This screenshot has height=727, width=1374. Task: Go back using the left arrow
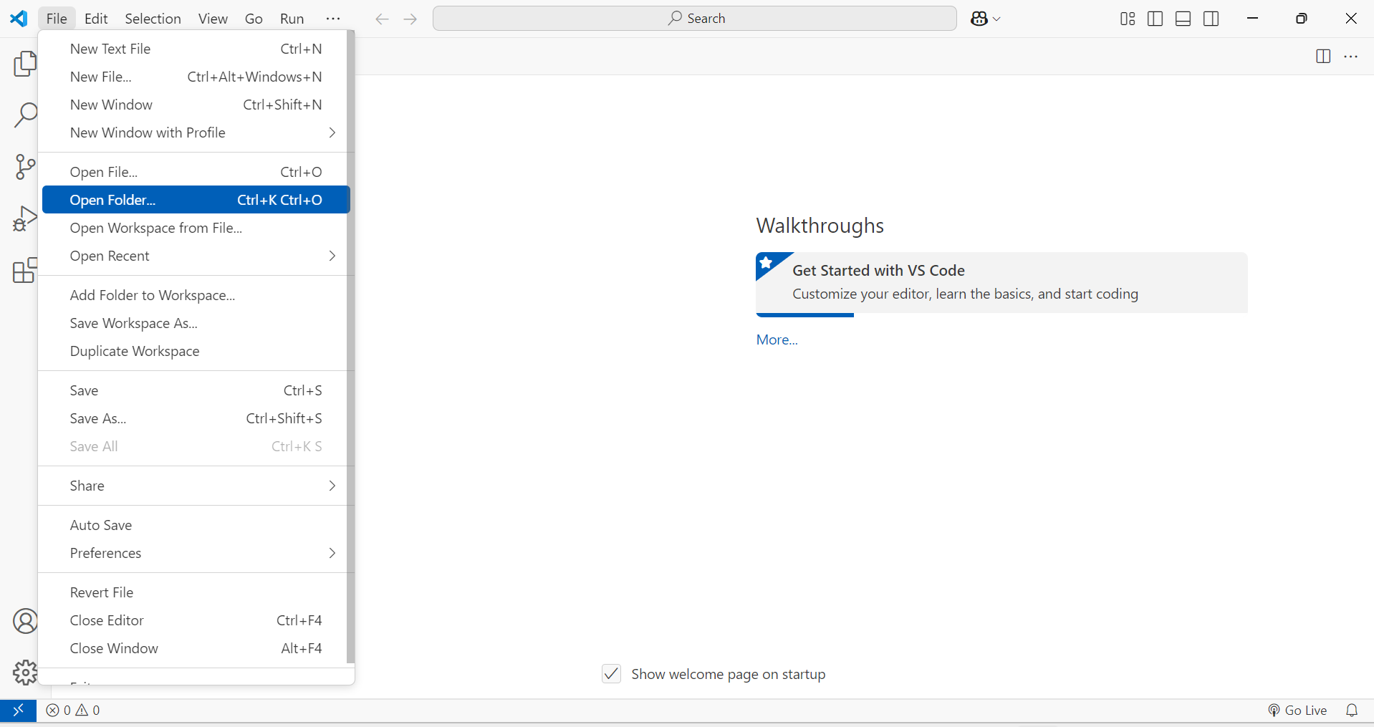pyautogui.click(x=382, y=19)
